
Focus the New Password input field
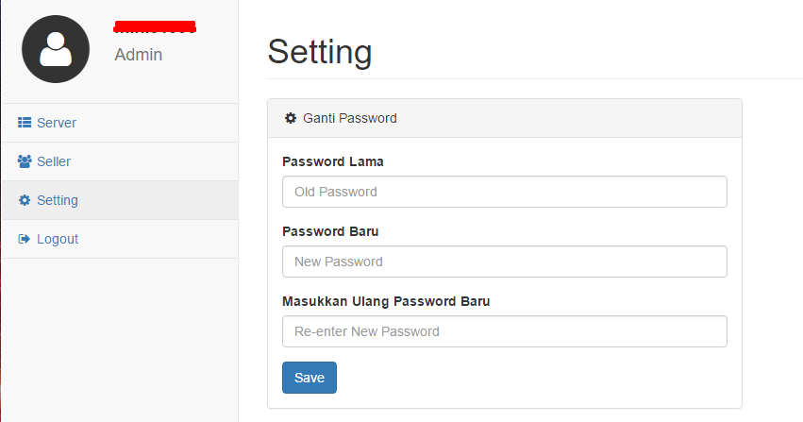tap(505, 262)
